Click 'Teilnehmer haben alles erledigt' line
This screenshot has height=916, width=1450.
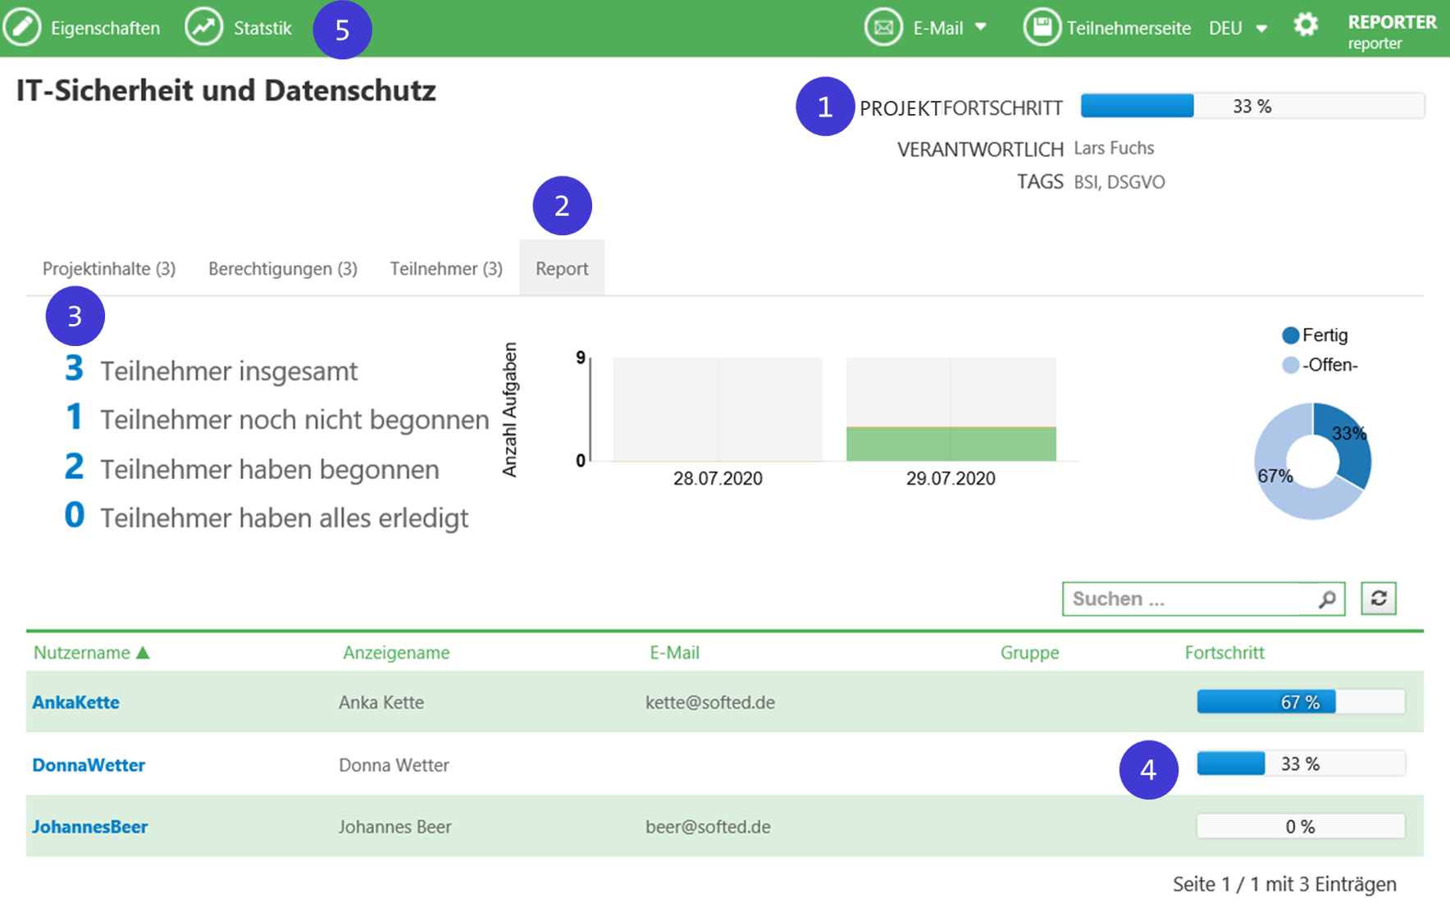267,517
